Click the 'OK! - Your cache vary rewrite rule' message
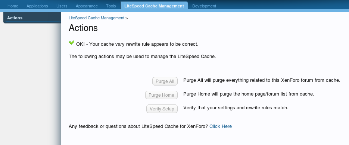This screenshot has width=349, height=145. coord(137,44)
